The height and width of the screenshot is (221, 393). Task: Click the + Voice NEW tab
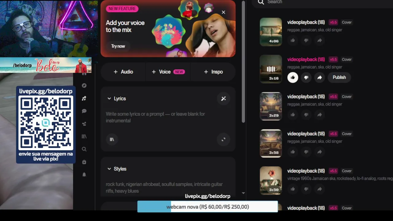tap(168, 72)
